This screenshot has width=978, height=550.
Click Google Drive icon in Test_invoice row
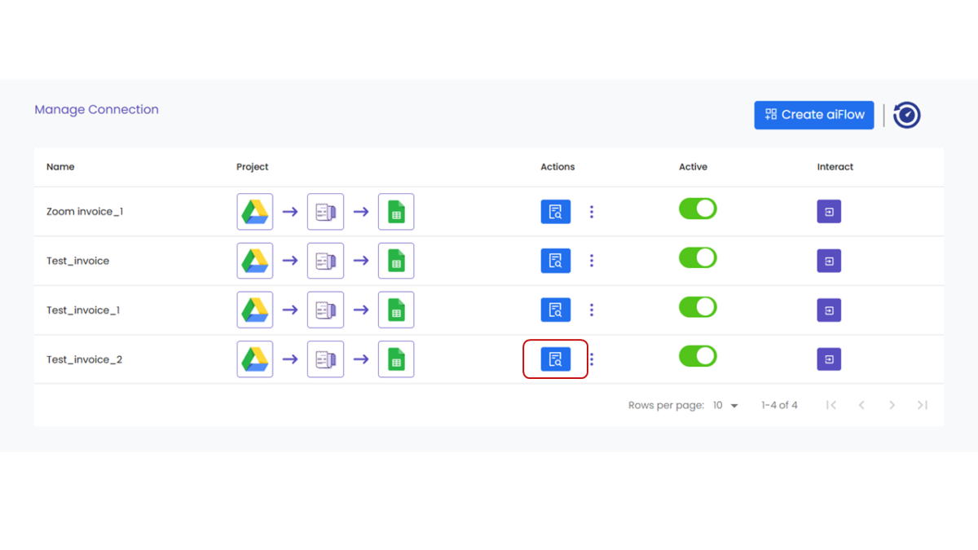pos(255,261)
